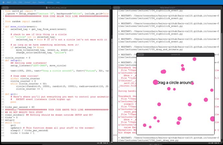
Task: Open the Help menu
Action: click(58, 2)
